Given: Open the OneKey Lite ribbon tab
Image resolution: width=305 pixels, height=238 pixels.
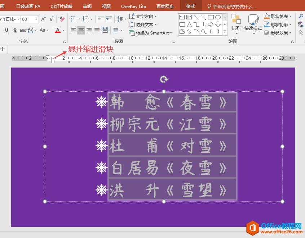Looking at the screenshot, I should (133, 6).
